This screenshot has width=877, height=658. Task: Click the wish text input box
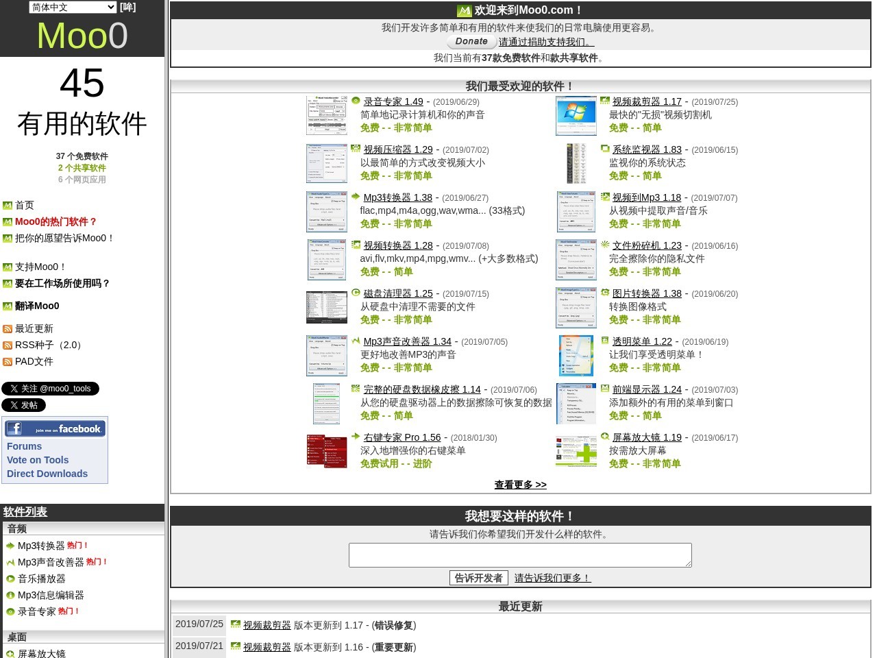[520, 555]
